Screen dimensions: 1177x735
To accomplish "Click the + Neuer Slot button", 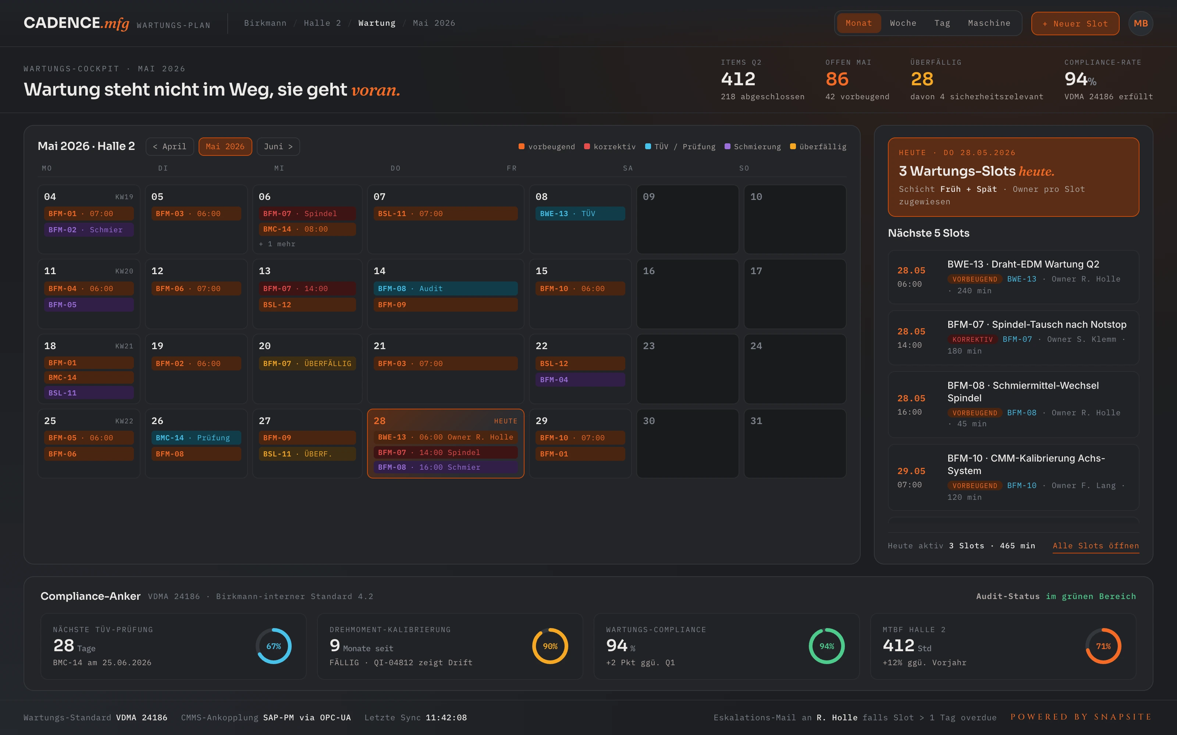I will click(x=1075, y=23).
